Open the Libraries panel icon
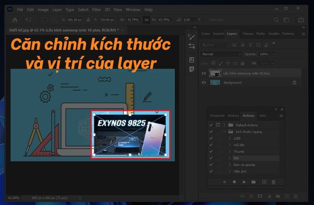Image resolution: width=314 pixels, height=205 pixels. [x=192, y=60]
